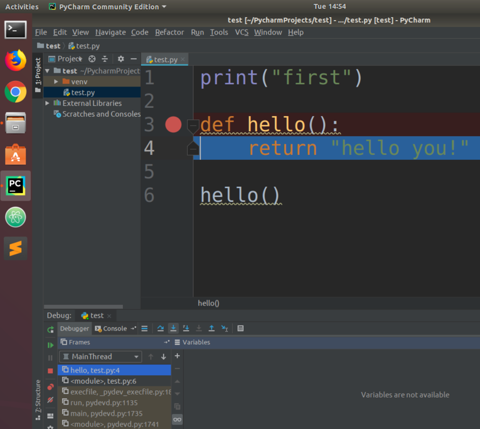The width and height of the screenshot is (480, 429).
Task: Open the Refactor menu
Action: (x=169, y=33)
